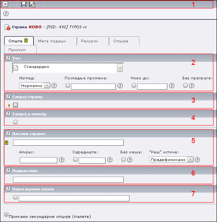The image size is (217, 222).
Task: Close the edit form with X button
Action: pyautogui.click(x=5, y=4)
